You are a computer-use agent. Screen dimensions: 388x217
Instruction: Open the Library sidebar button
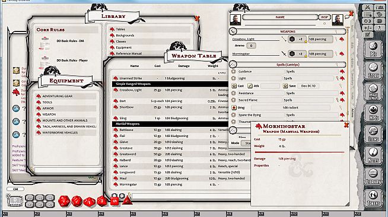tap(373, 177)
